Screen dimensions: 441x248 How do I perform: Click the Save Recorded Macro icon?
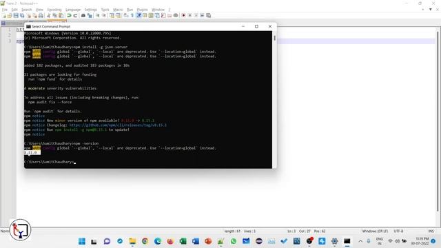tap(208, 15)
